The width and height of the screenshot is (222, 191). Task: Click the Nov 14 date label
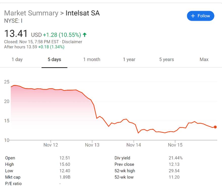tap(134, 145)
